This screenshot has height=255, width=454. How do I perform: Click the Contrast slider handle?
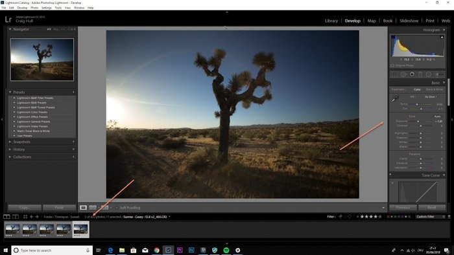(x=421, y=126)
